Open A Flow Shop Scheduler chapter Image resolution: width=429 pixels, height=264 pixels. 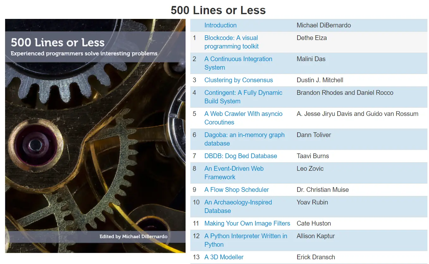click(x=236, y=190)
